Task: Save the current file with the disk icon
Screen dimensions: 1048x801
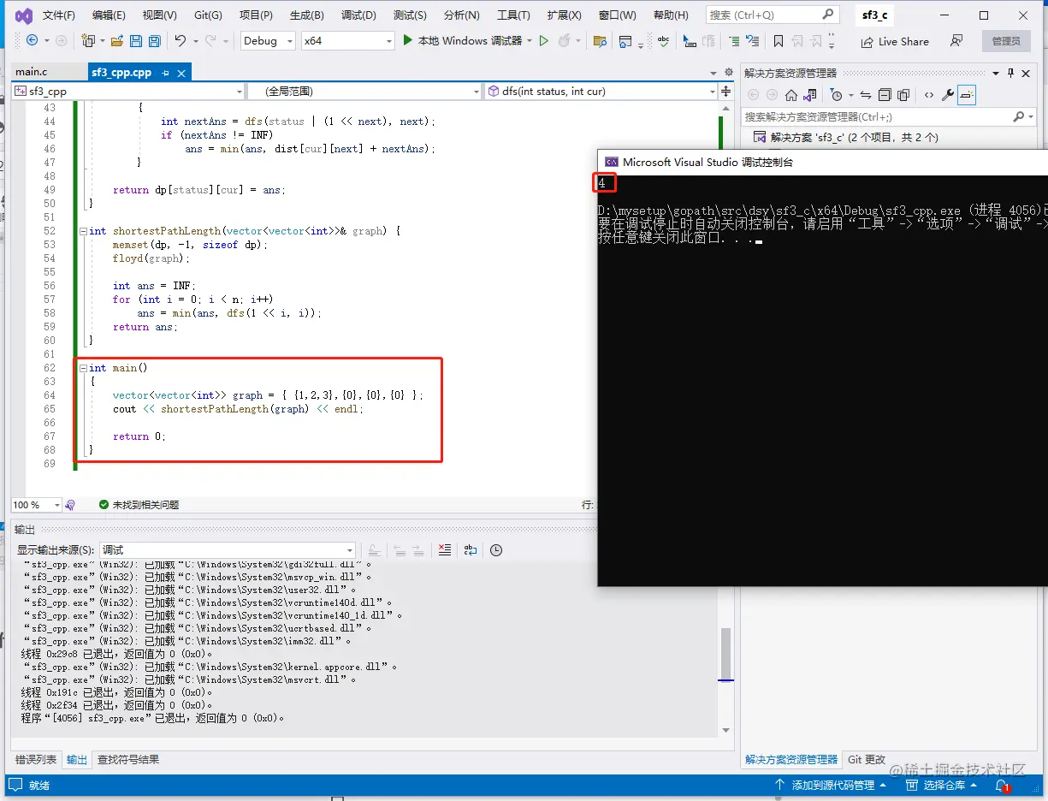Action: 136,40
